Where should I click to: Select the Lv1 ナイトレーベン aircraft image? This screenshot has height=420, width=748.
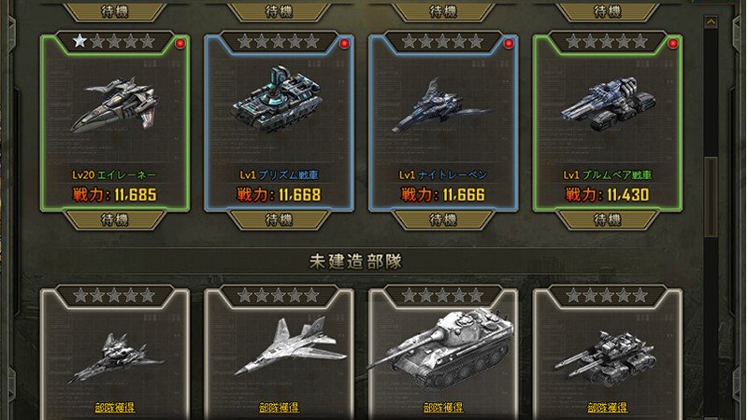pyautogui.click(x=441, y=105)
